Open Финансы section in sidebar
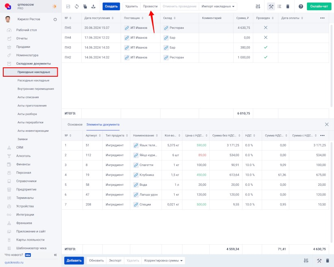The width and height of the screenshot is (334, 267). pos(23,164)
